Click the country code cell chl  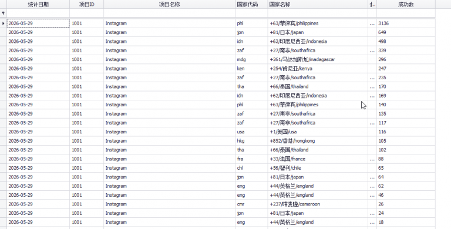(x=251, y=168)
